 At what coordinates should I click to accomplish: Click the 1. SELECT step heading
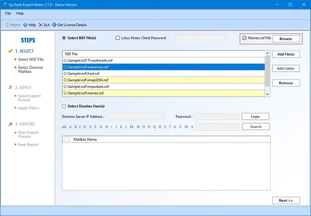coord(25,51)
